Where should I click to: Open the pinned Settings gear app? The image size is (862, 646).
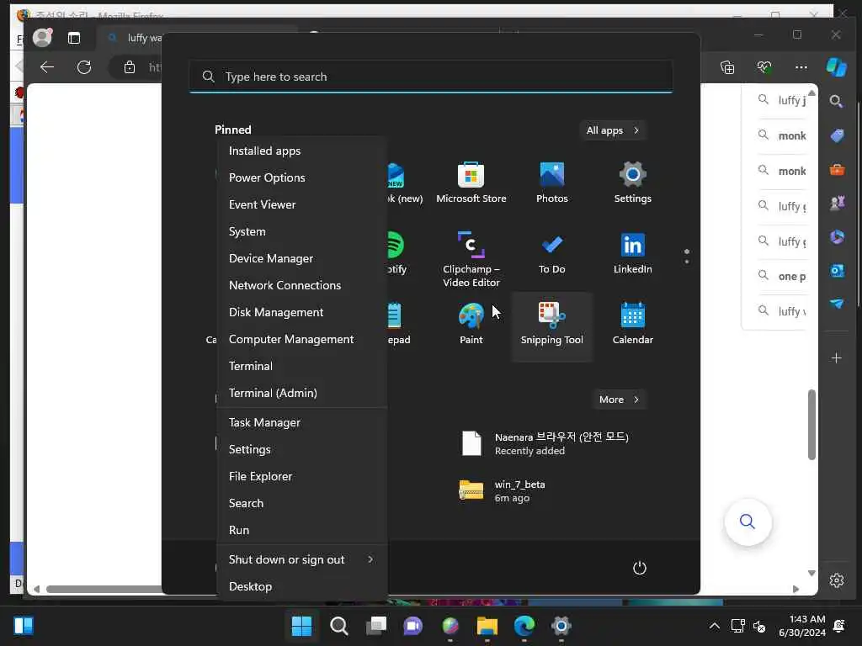coord(632,183)
